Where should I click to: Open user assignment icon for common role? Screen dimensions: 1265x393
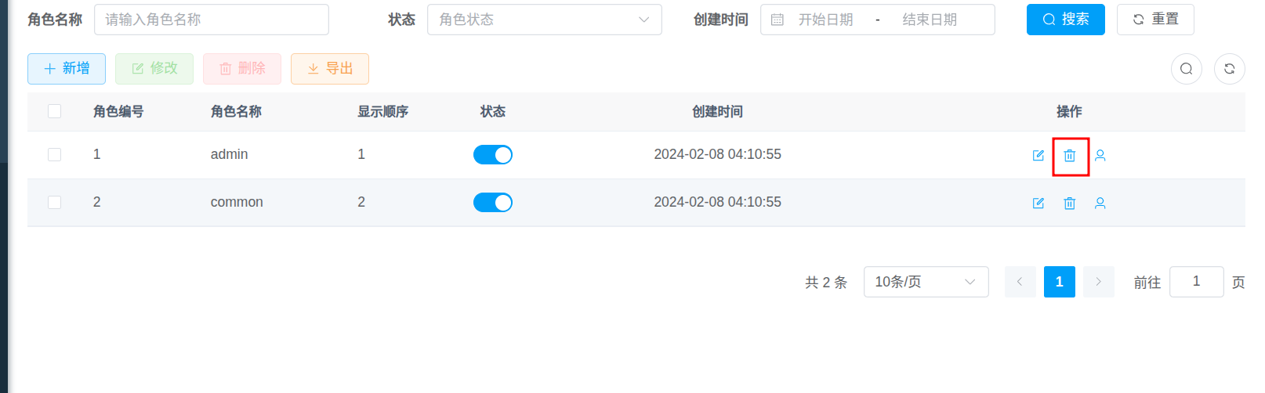click(1100, 204)
